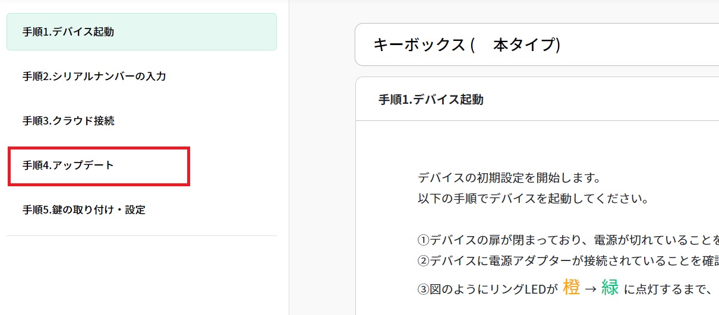
Task: Click the キーボックス (本タイプ) title card
Action: (x=535, y=44)
